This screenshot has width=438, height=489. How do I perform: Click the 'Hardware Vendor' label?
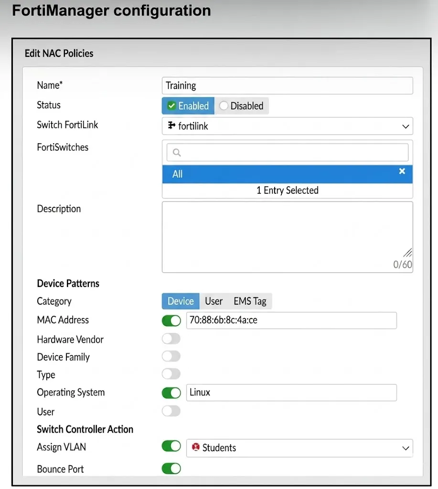(70, 340)
